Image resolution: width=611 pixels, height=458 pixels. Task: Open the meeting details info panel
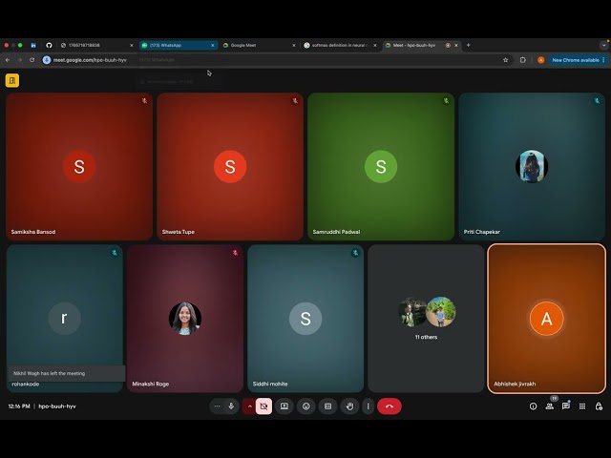pos(533,406)
